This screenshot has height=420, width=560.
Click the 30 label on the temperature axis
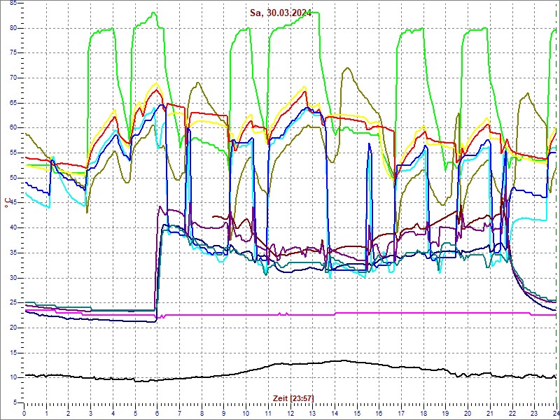pyautogui.click(x=13, y=278)
